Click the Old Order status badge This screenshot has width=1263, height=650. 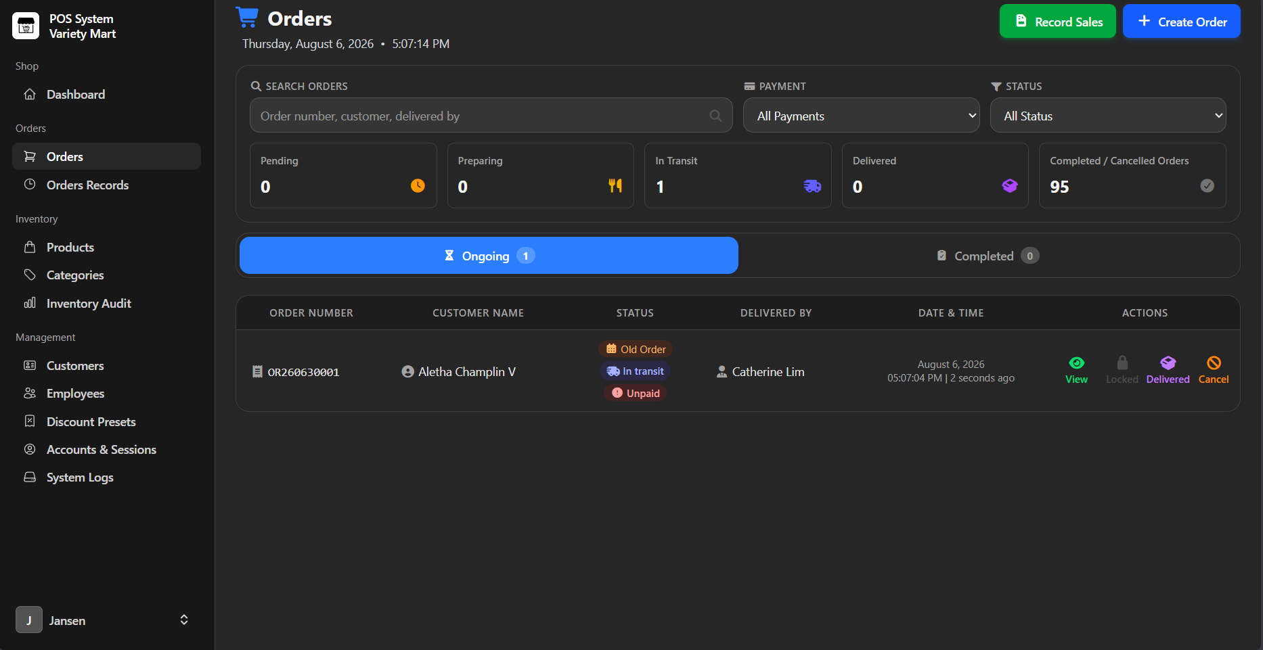coord(636,349)
